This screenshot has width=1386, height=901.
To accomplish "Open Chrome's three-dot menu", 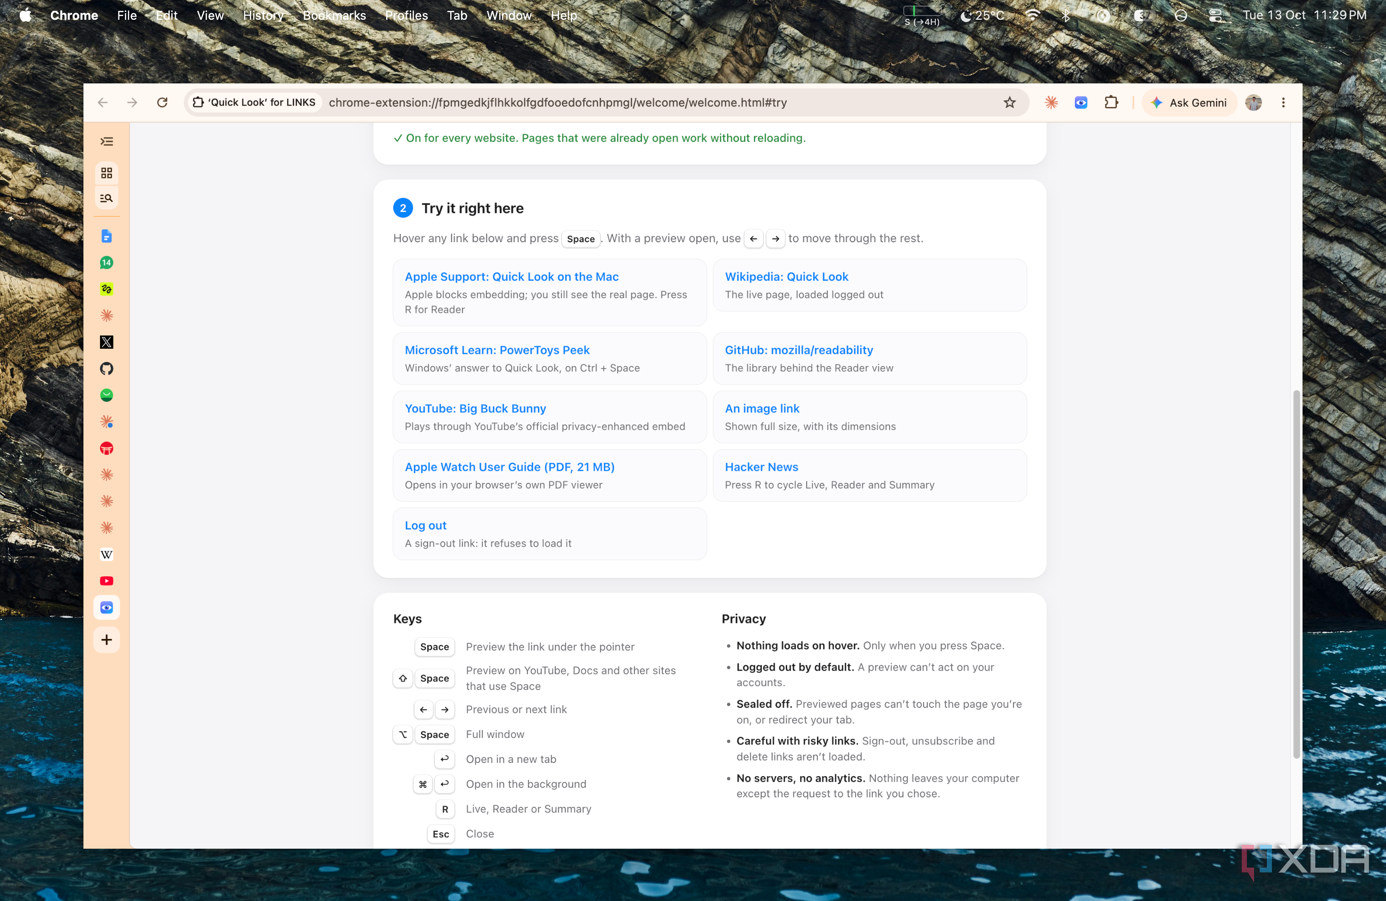I will click(1283, 102).
